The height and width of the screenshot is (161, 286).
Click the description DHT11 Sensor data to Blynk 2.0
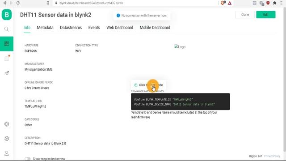[45, 144]
